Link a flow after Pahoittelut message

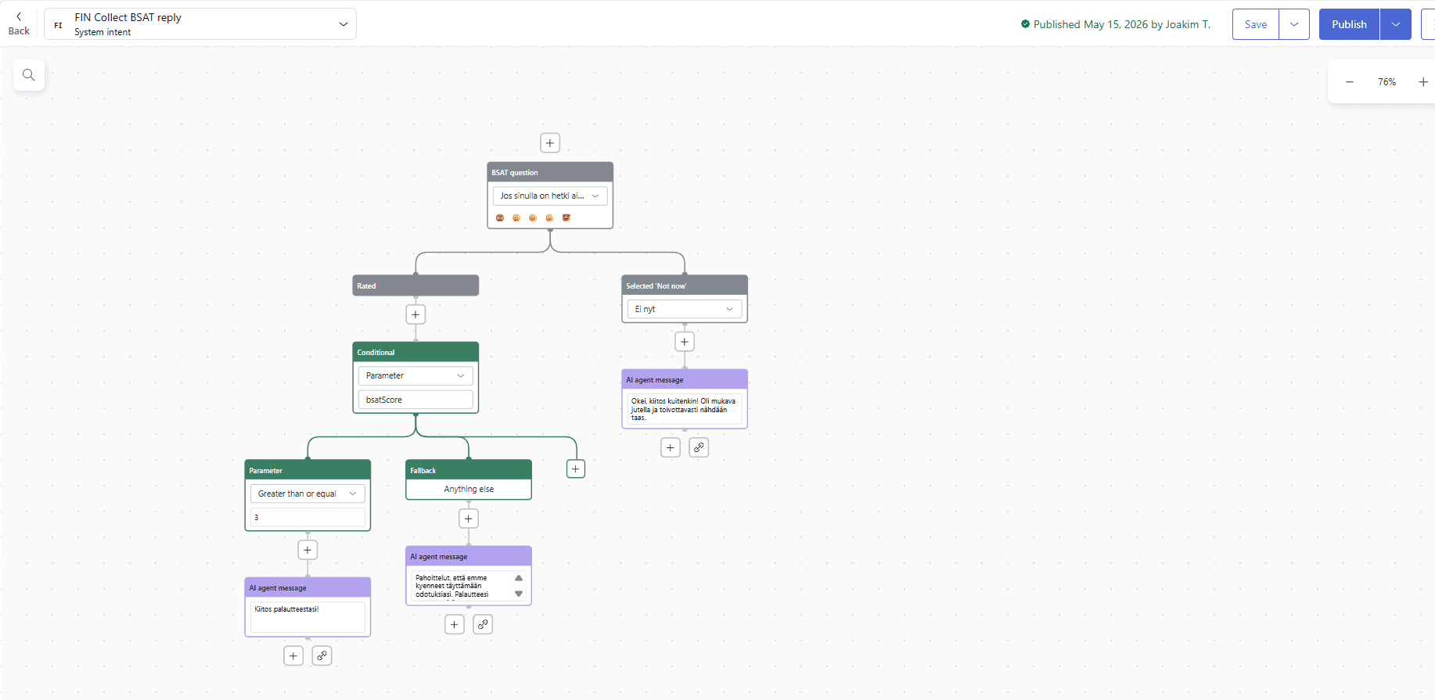(x=483, y=625)
